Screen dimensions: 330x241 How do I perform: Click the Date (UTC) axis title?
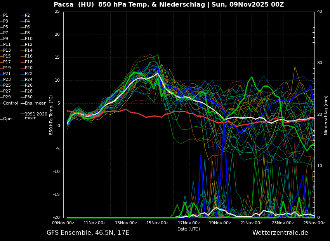pyautogui.click(x=189, y=229)
